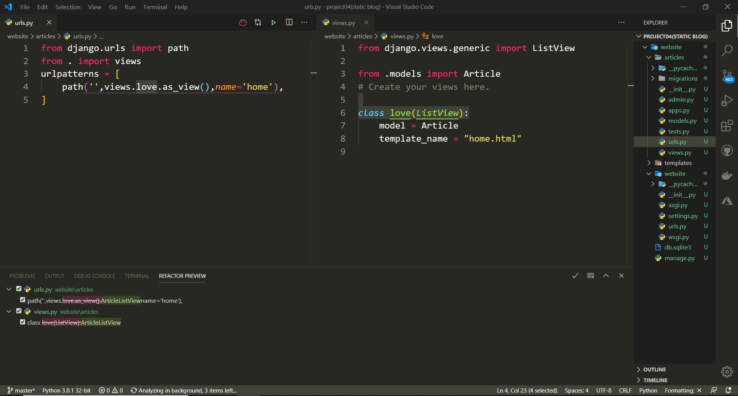Toggle the path views change checkbox
738x396 pixels.
(22, 300)
